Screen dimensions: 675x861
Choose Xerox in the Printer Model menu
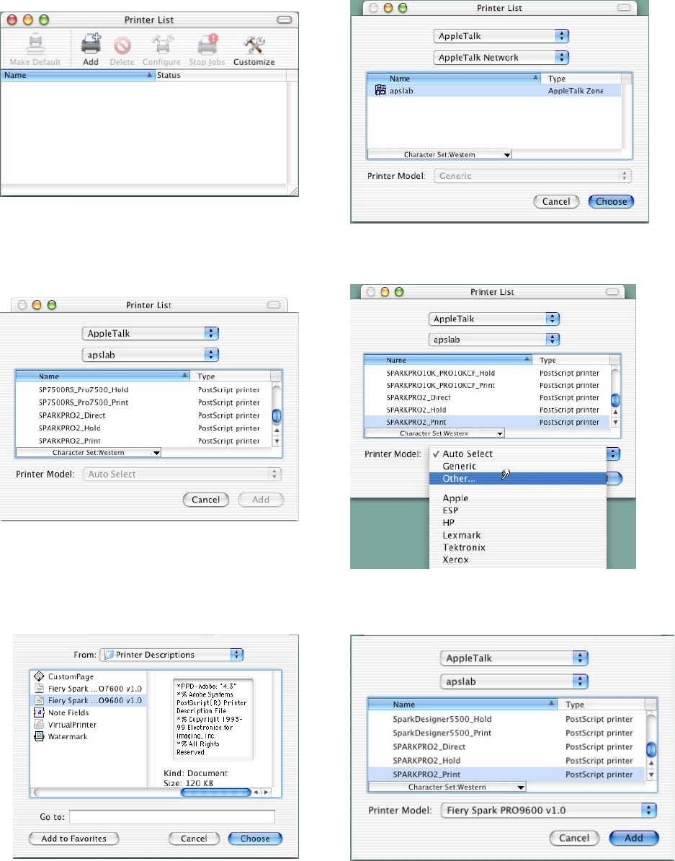(x=517, y=560)
